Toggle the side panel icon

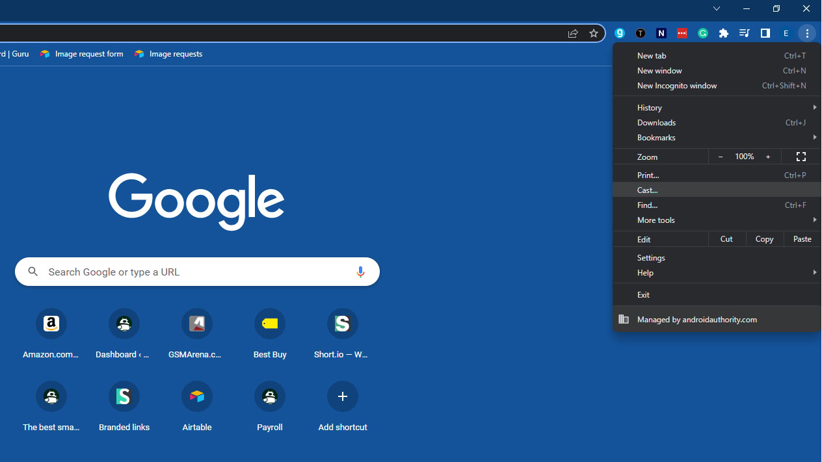tap(765, 33)
